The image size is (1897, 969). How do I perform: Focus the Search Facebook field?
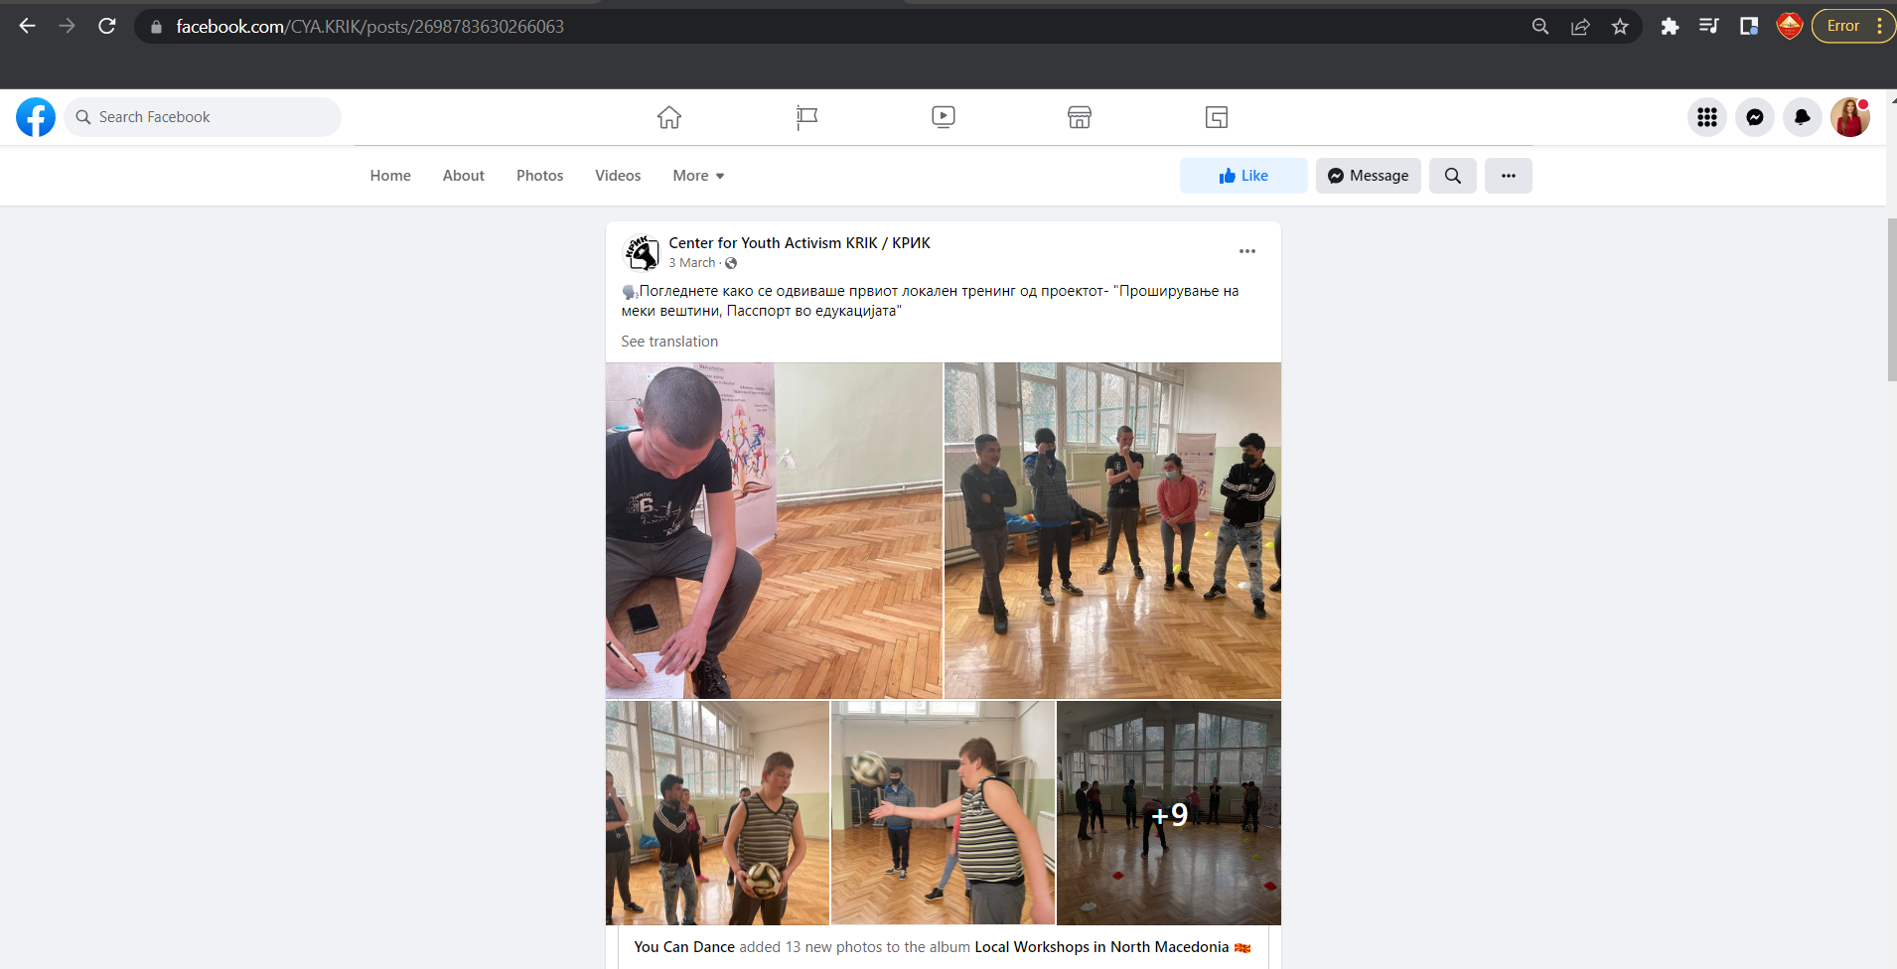203,117
